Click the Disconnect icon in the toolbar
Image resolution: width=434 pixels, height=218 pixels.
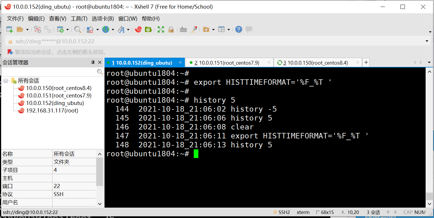38,29
